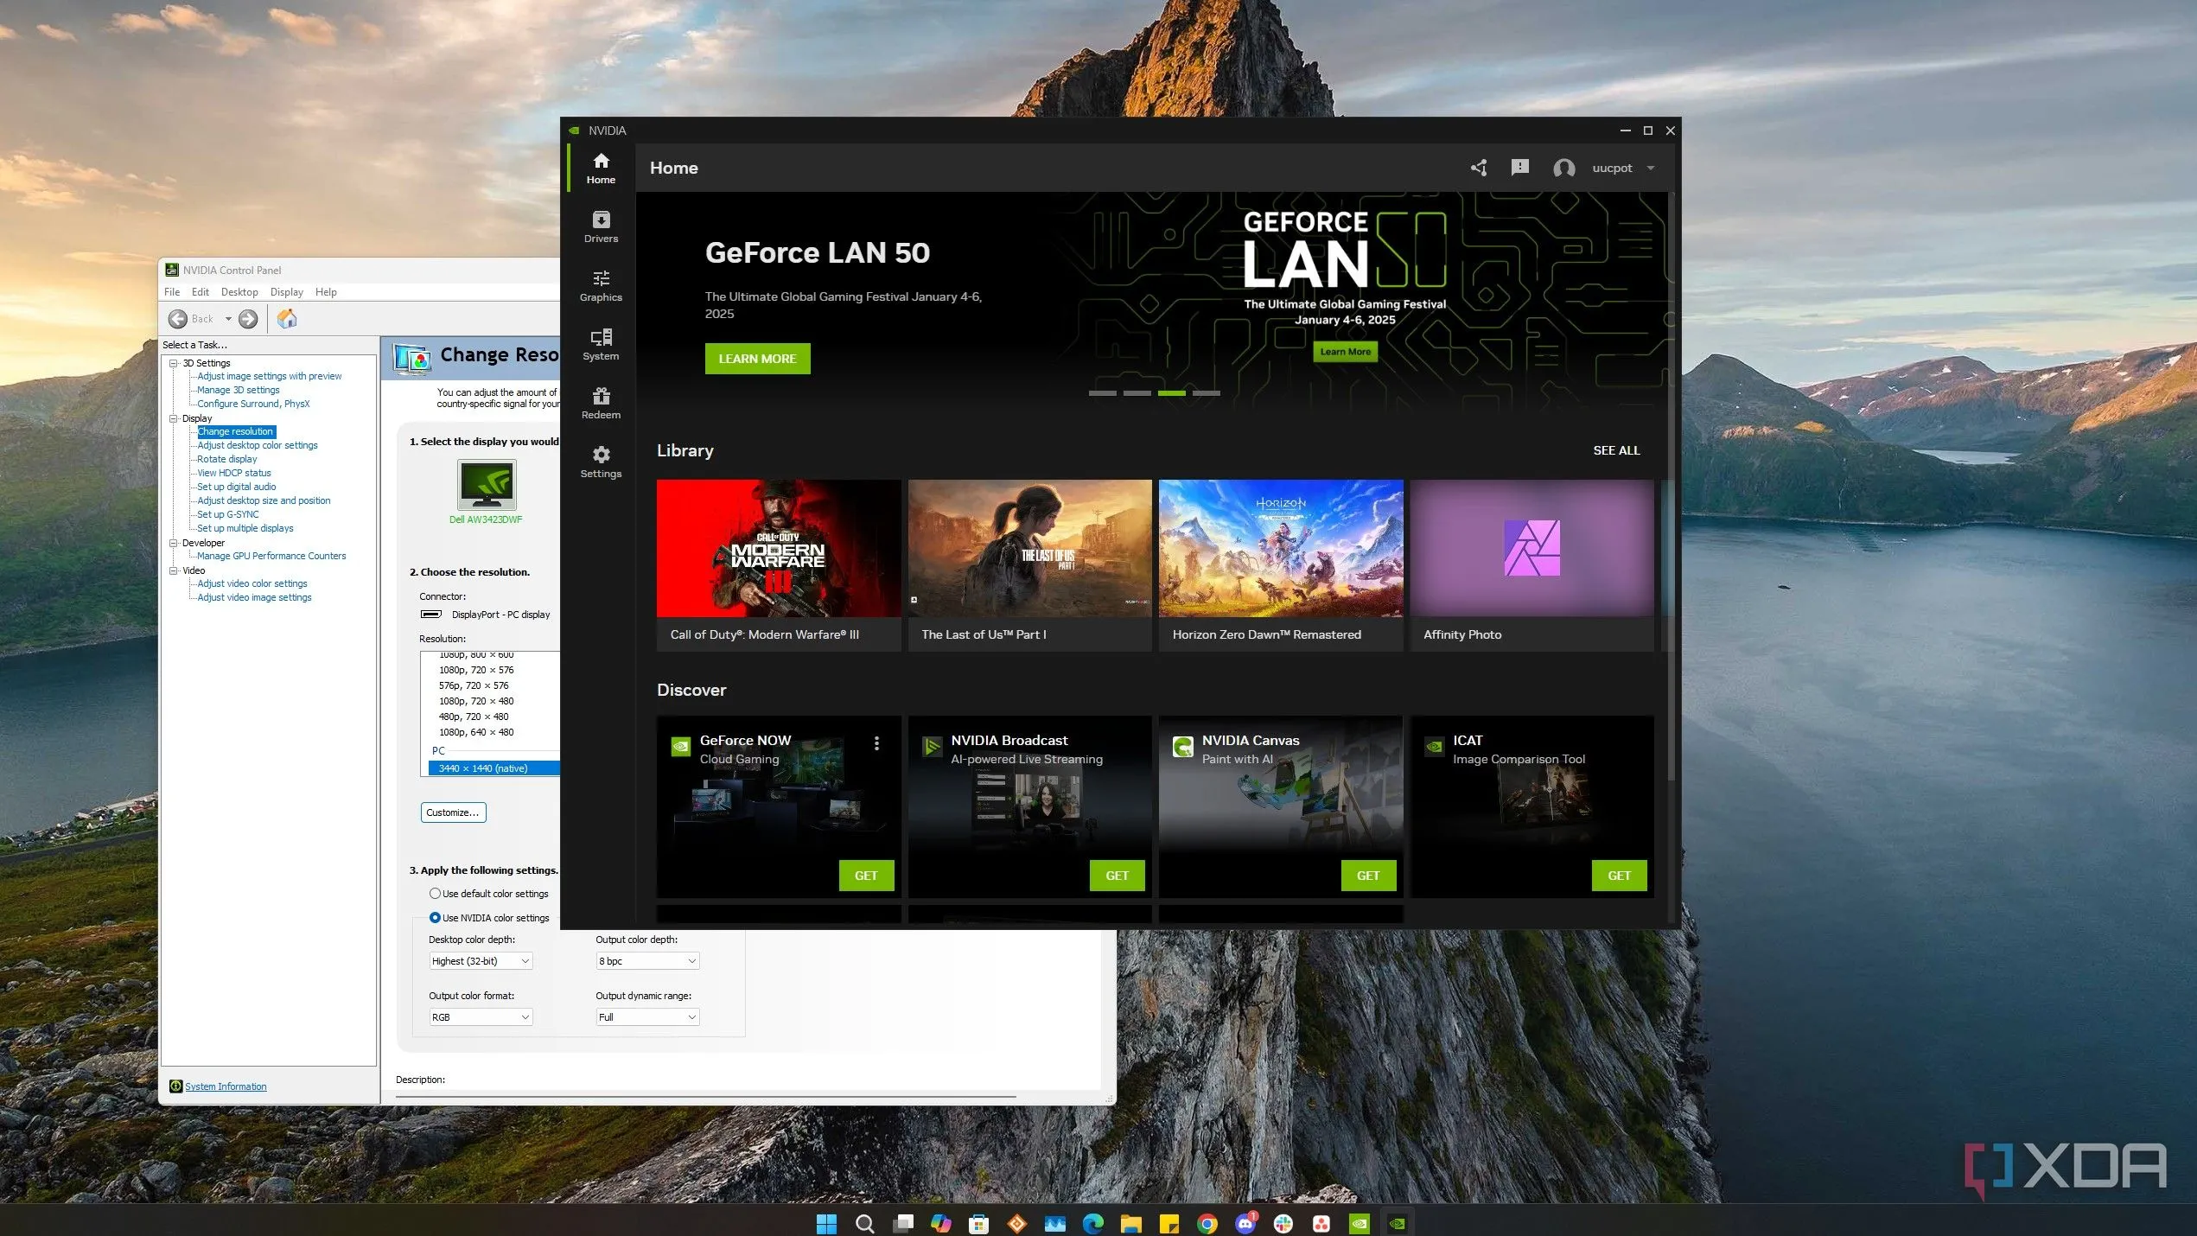Select the third carousel dot under the banner

coord(1171,392)
